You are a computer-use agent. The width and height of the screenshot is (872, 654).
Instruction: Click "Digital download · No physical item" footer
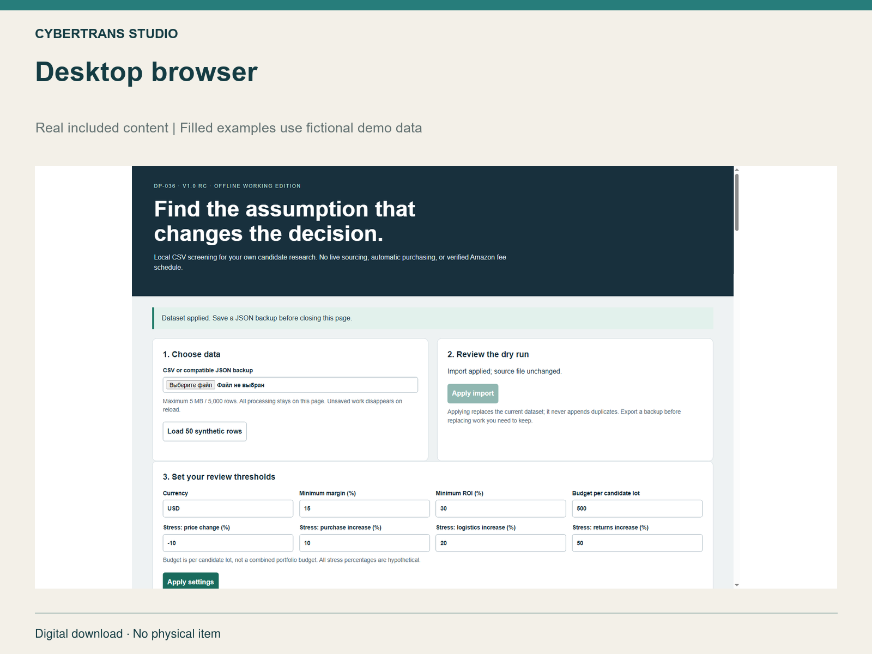[x=128, y=634]
